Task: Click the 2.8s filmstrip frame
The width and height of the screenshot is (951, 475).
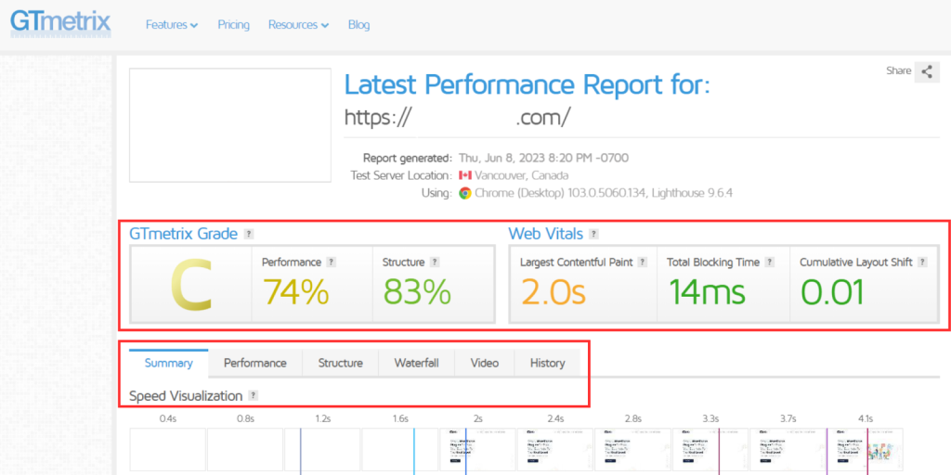Action: [x=633, y=450]
